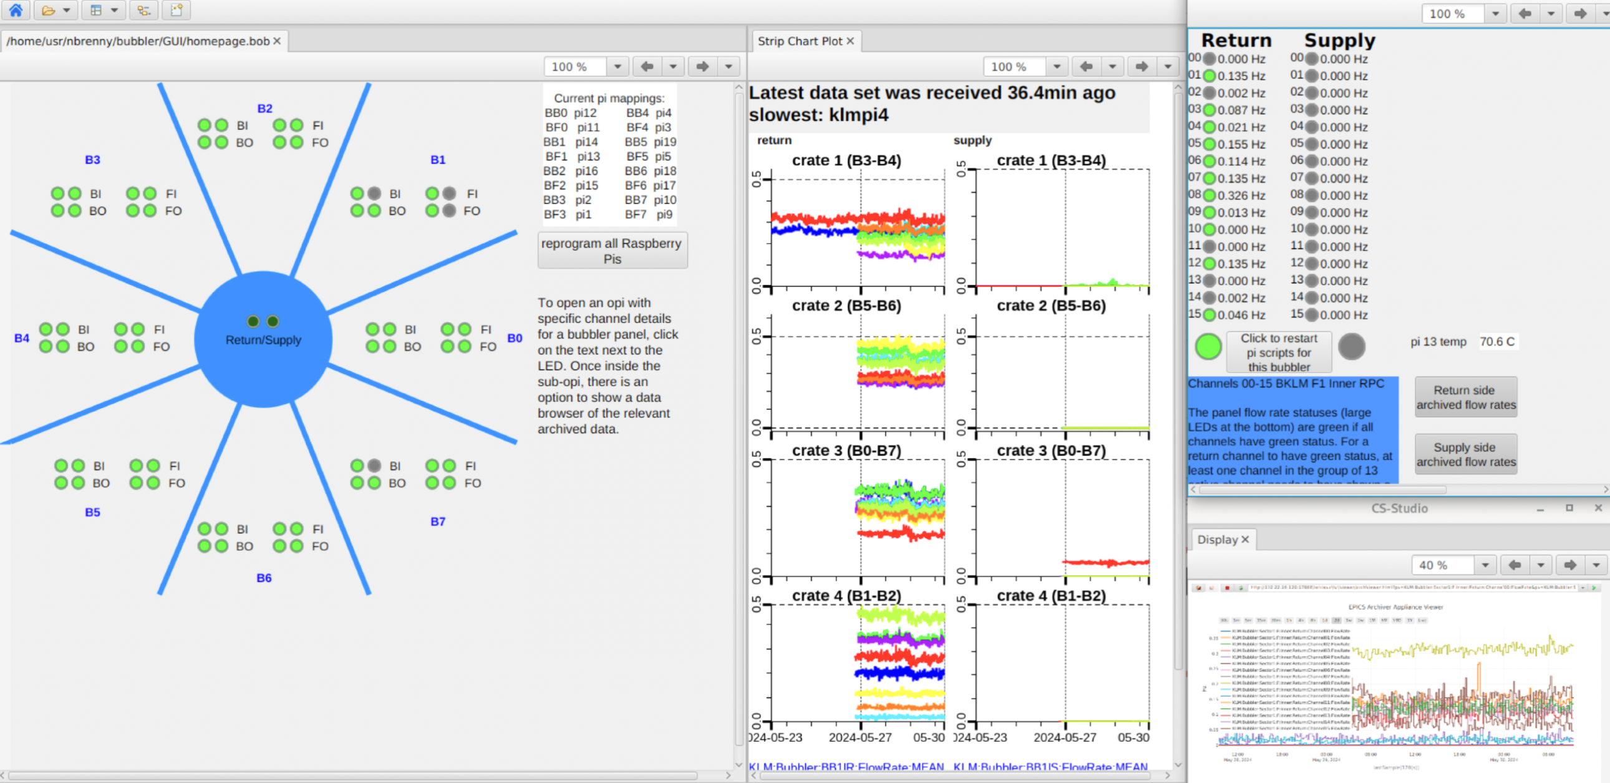Open FI panel details for sector B0
Image resolution: width=1610 pixels, height=783 pixels.
[486, 329]
